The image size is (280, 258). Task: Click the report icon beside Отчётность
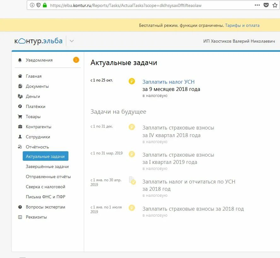[20, 147]
